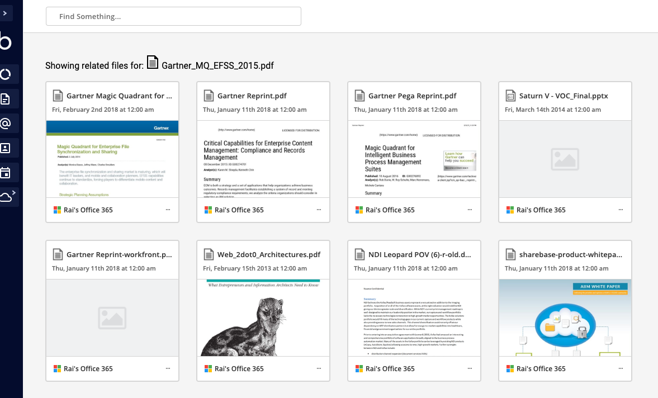The image size is (658, 398).
Task: Click date Fri, March 14th 2014 text
Action: (x=553, y=110)
